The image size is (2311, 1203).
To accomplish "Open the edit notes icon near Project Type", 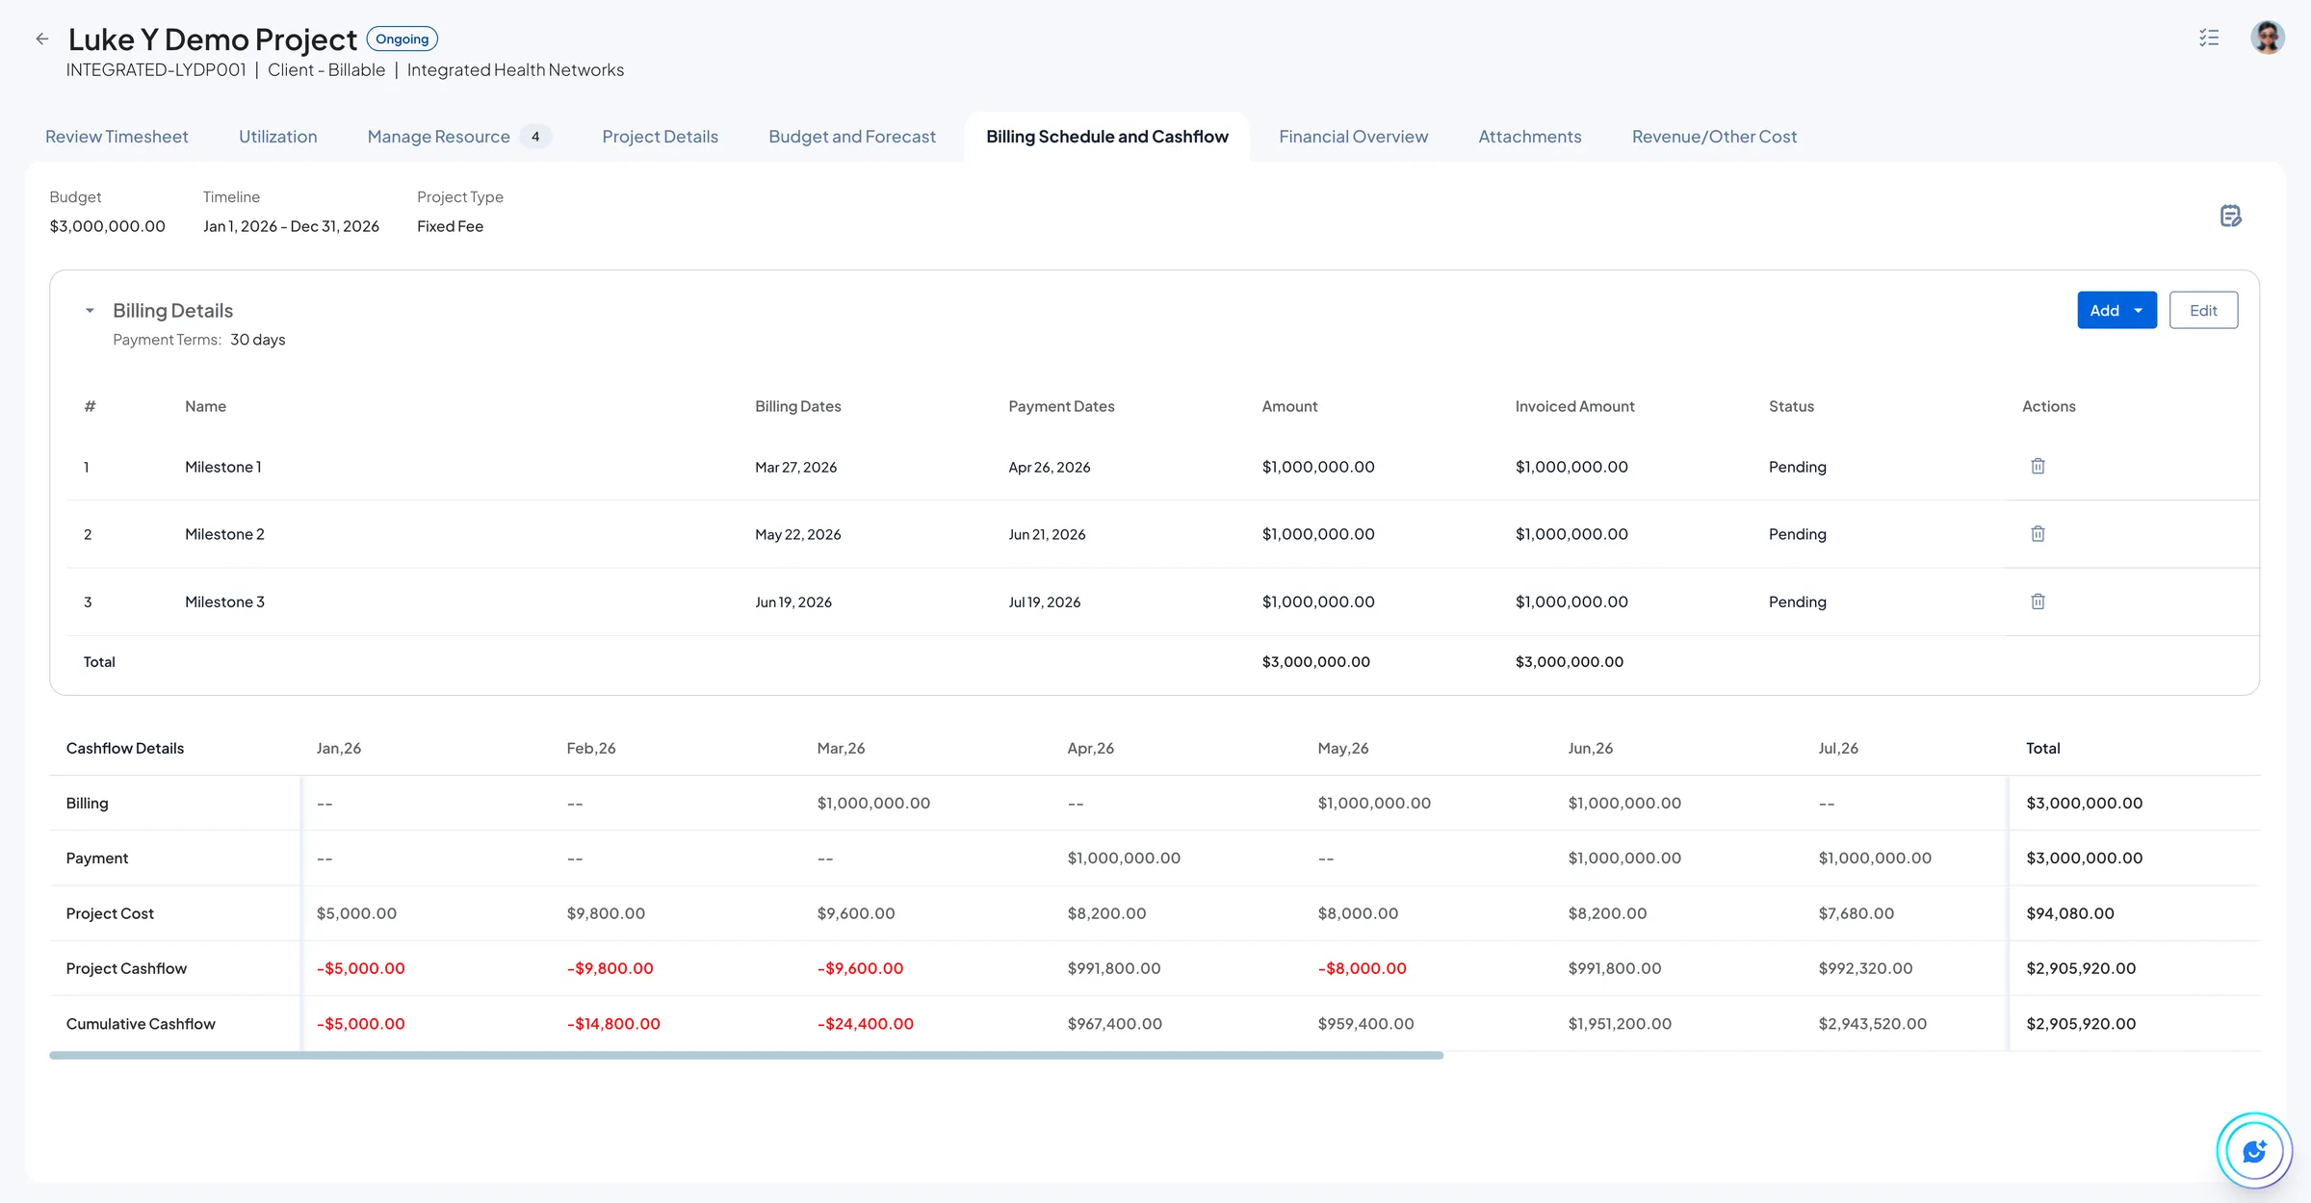I will tap(2232, 218).
